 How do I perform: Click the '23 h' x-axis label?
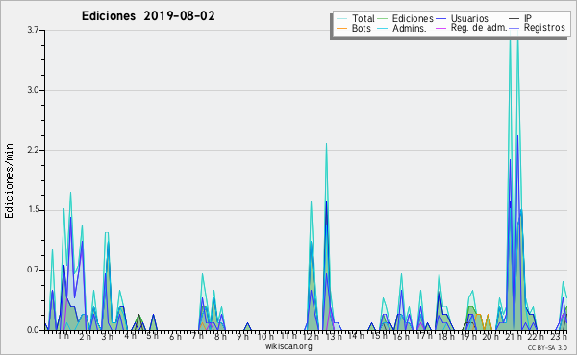[x=559, y=337]
